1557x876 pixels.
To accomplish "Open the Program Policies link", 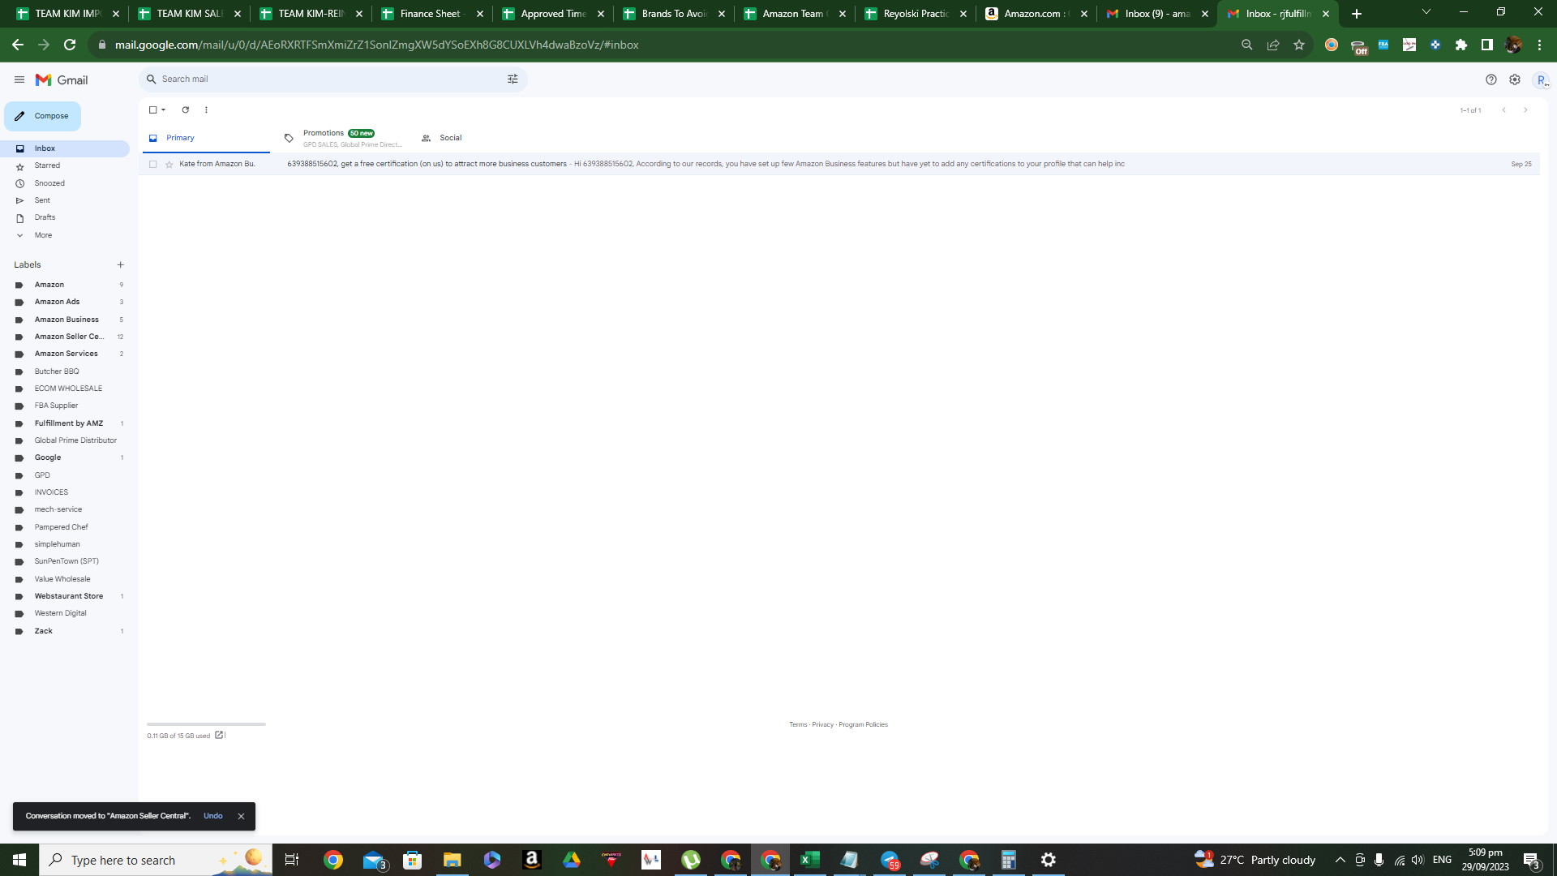I will click(x=863, y=725).
